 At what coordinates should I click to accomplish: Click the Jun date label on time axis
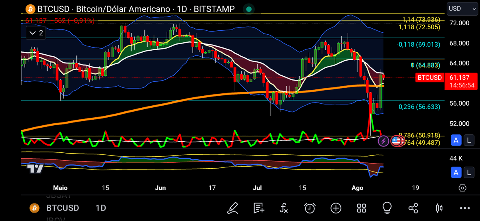click(x=160, y=188)
